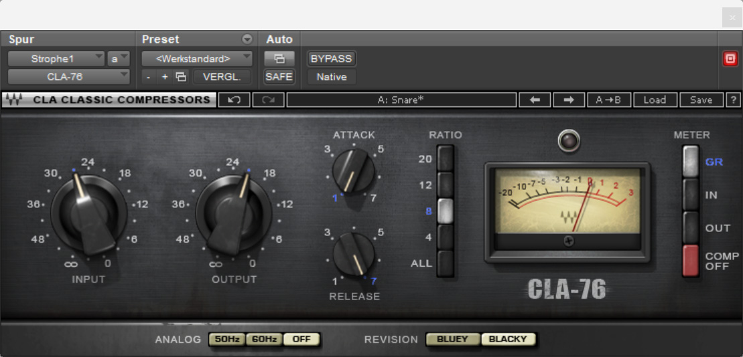The width and height of the screenshot is (743, 357).
Task: Click the copy settings icon beside plus
Action: [x=181, y=77]
